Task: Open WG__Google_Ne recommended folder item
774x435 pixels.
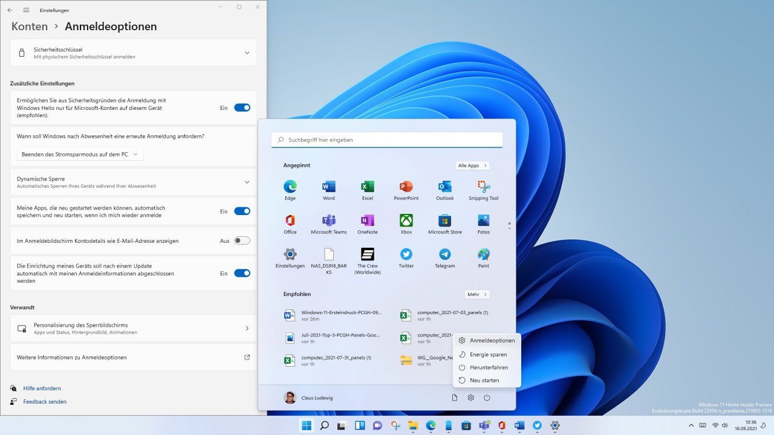Action: click(427, 361)
